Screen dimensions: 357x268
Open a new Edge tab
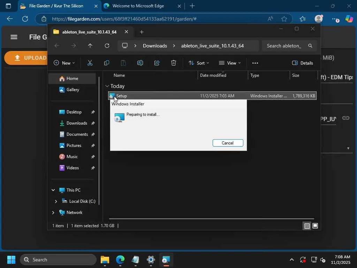(x=192, y=6)
